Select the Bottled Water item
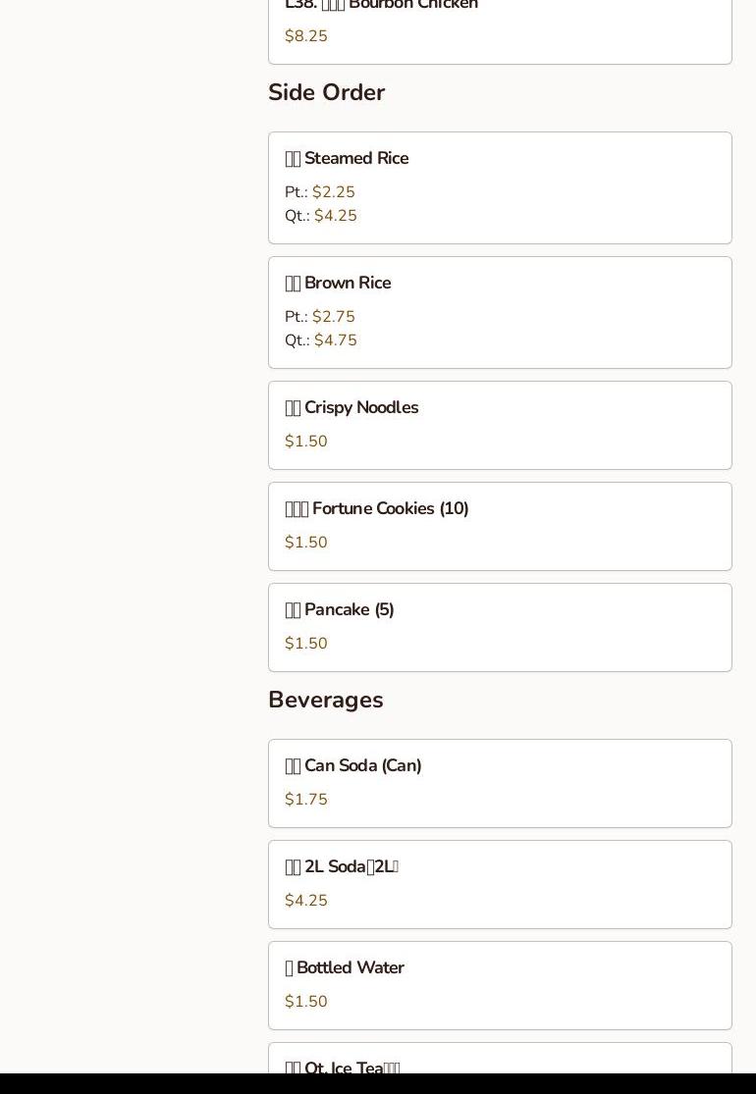 [x=350, y=968]
